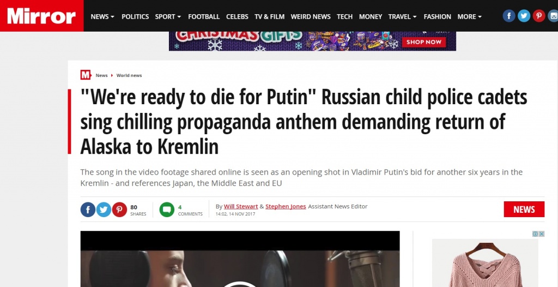Expand the SPORT dropdown menu
Image resolution: width=558 pixels, height=287 pixels.
(168, 16)
